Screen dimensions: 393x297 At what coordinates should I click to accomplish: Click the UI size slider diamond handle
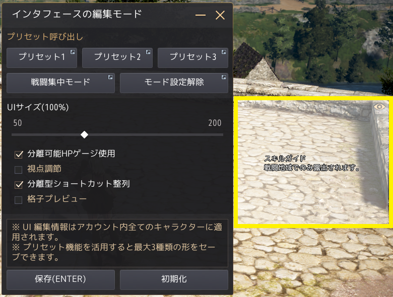click(x=84, y=135)
